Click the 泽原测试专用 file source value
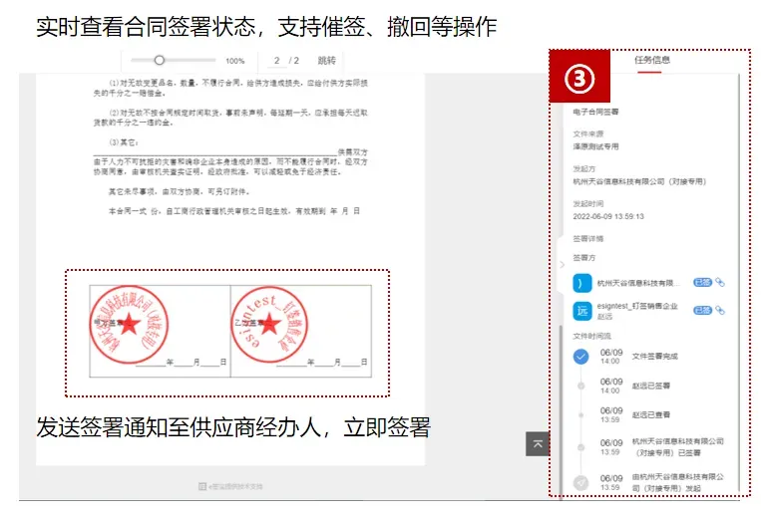Image resolution: width=761 pixels, height=518 pixels. point(595,146)
